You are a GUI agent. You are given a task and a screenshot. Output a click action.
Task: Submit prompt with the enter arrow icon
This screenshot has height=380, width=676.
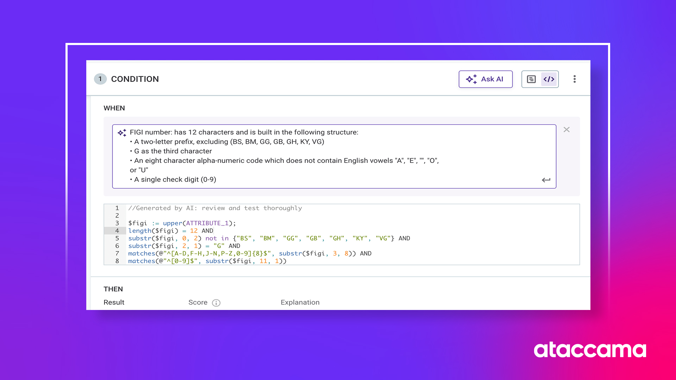tap(546, 180)
